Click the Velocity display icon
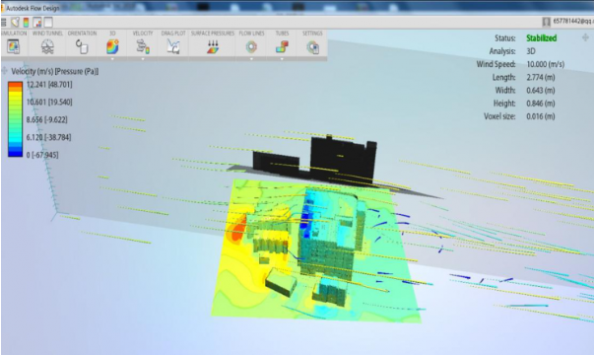The width and height of the screenshot is (594, 355). 143,47
